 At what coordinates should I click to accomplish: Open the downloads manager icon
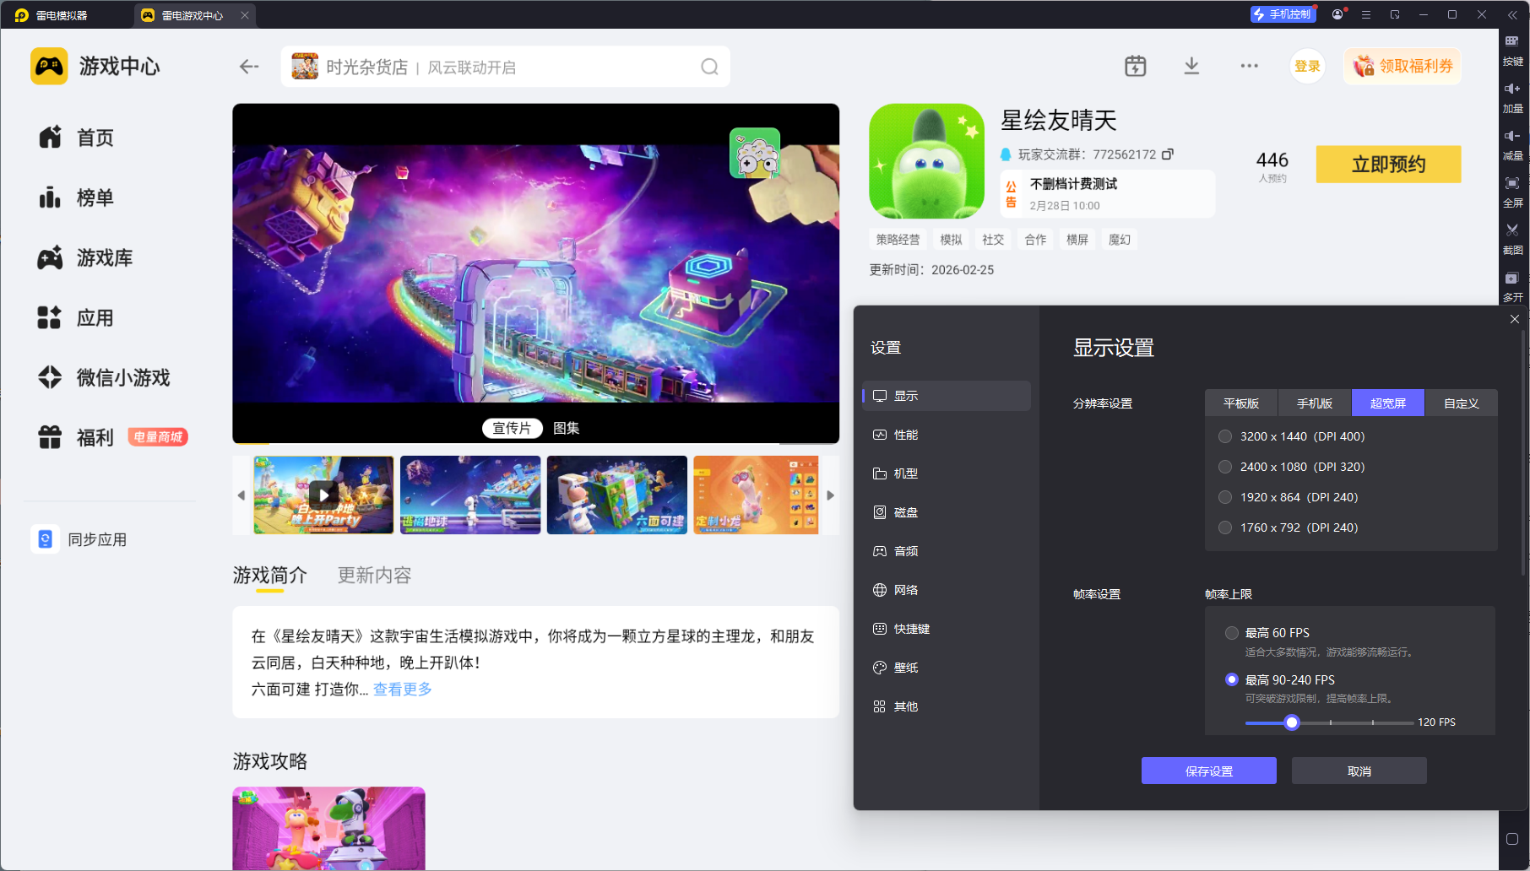coord(1191,66)
